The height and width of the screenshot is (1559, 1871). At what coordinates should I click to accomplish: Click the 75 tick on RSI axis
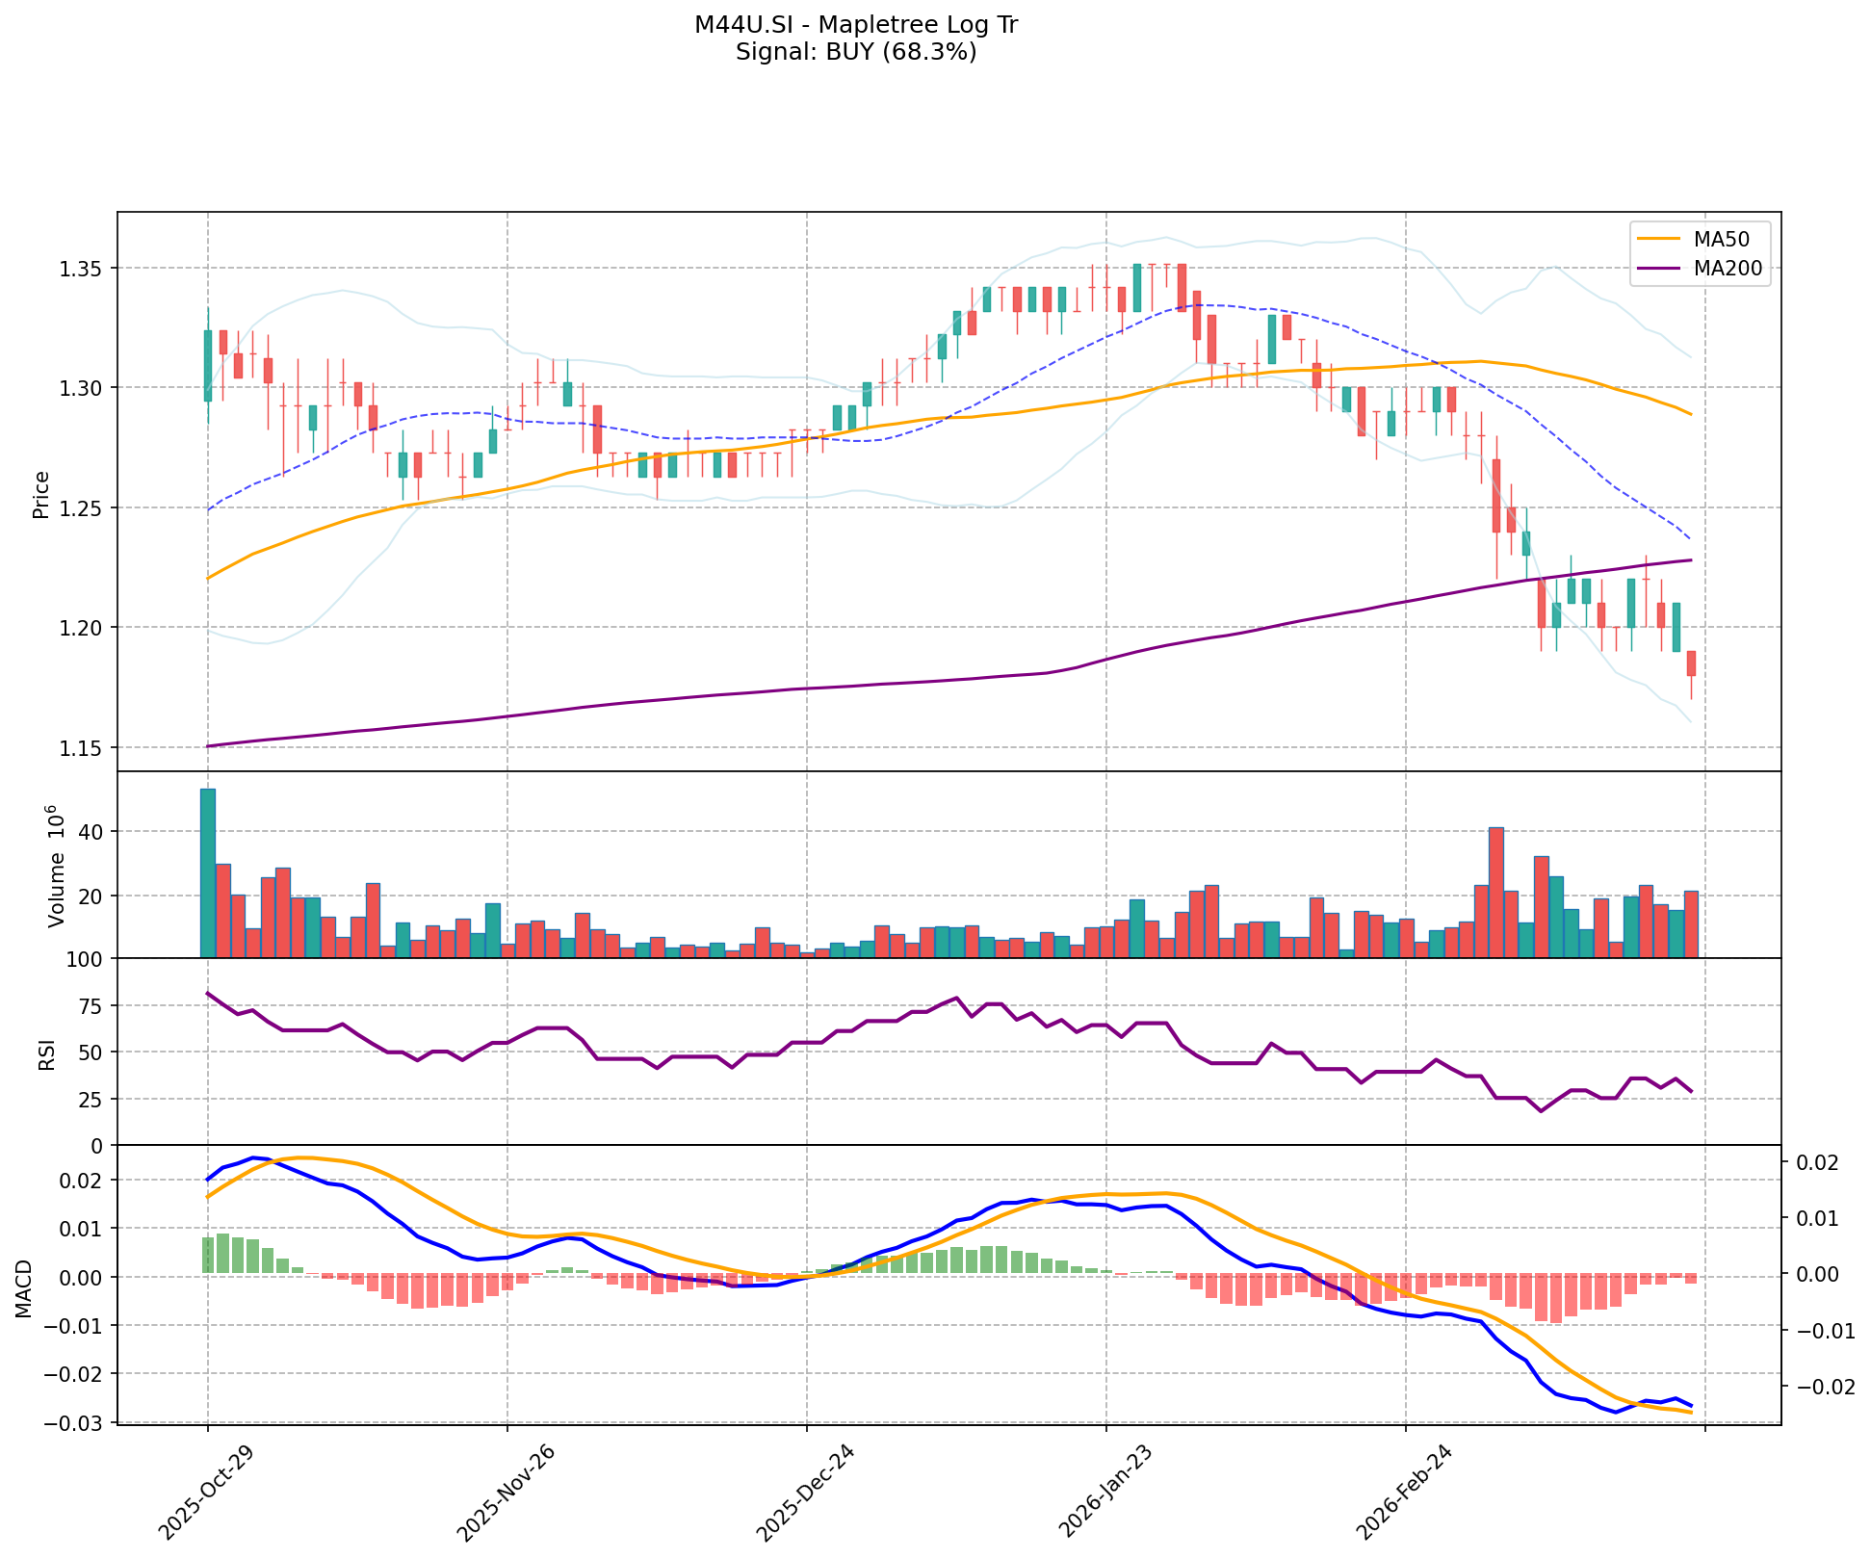point(90,1005)
